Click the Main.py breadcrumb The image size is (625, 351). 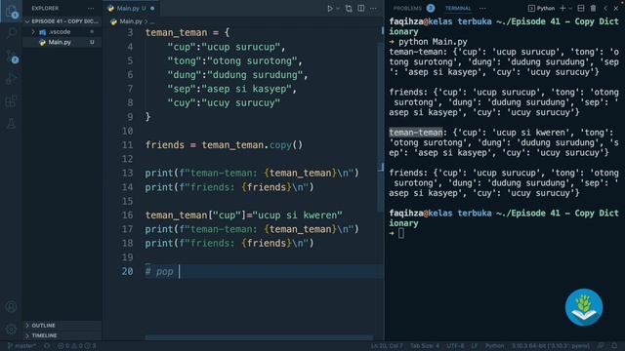coord(131,21)
